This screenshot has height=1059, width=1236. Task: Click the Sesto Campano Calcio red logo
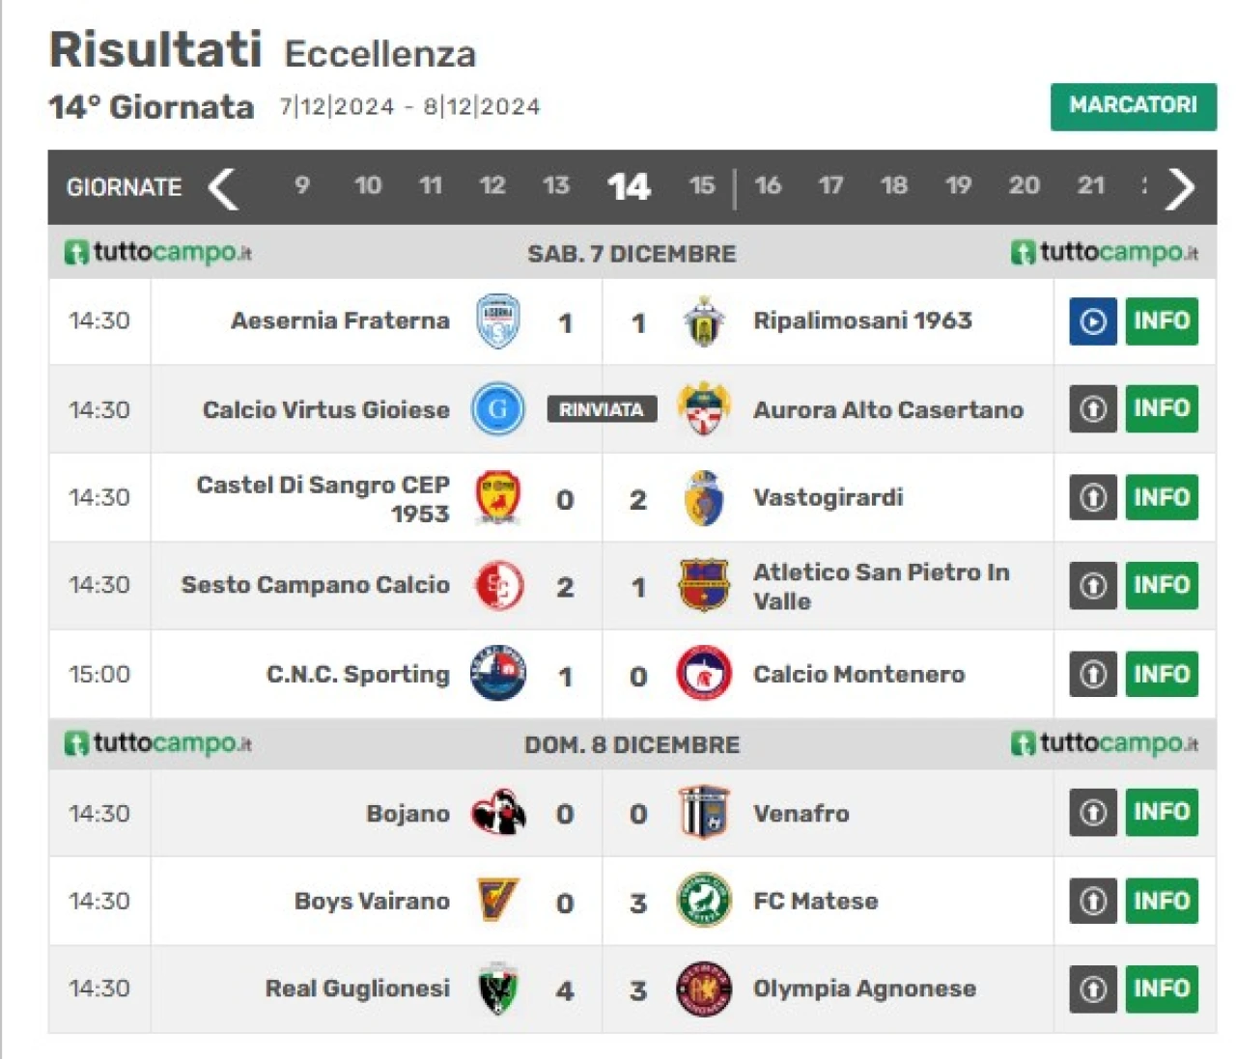499,586
